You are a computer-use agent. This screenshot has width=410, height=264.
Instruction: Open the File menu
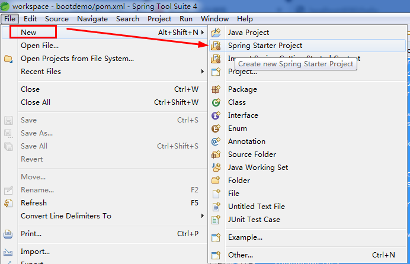click(x=9, y=19)
